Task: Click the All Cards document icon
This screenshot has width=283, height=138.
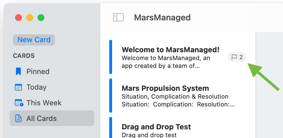Action: coord(18,118)
